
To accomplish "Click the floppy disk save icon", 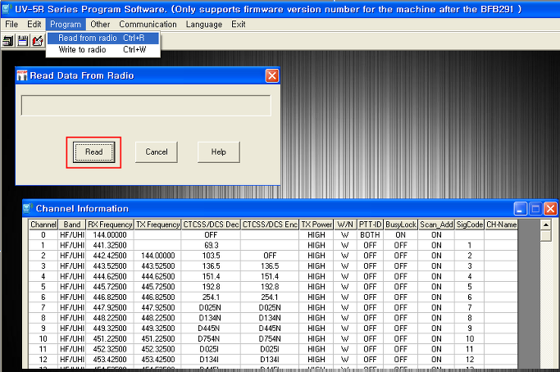I will pos(23,41).
